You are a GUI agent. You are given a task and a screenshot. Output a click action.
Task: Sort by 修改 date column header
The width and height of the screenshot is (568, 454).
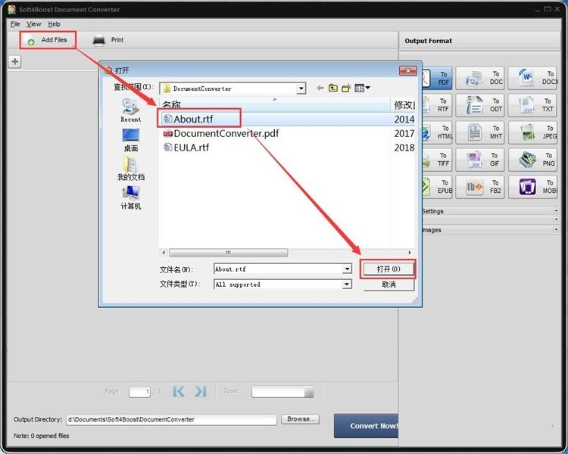click(403, 104)
